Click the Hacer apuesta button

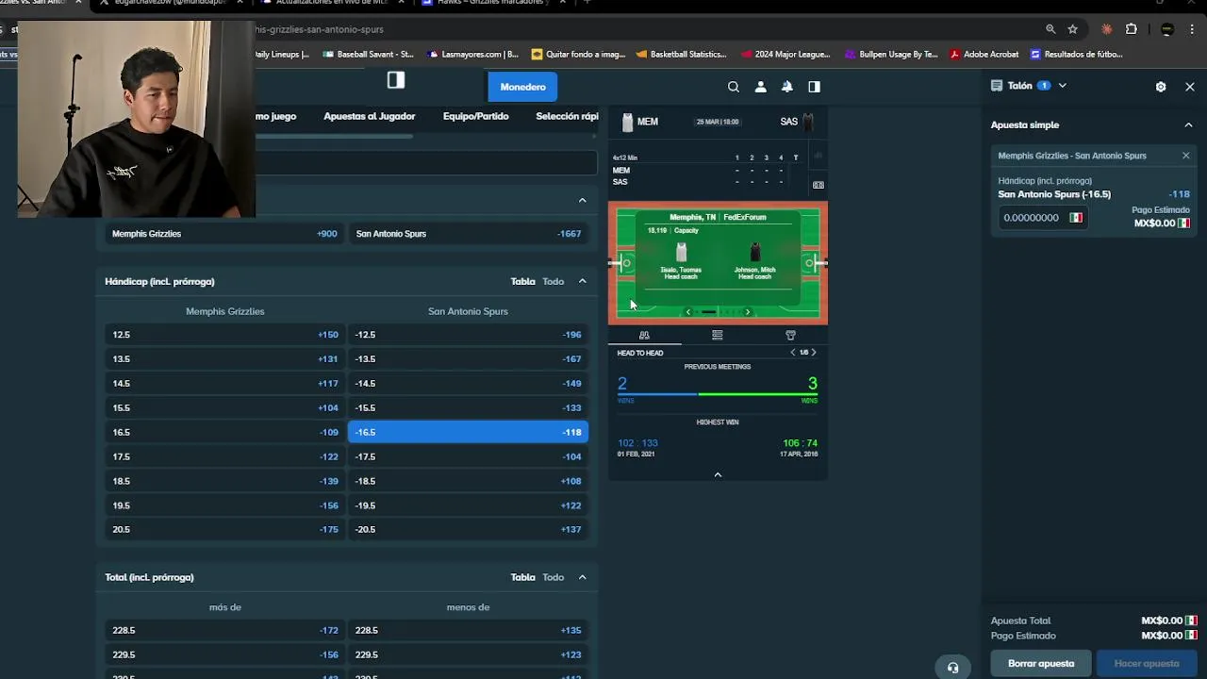[1147, 663]
